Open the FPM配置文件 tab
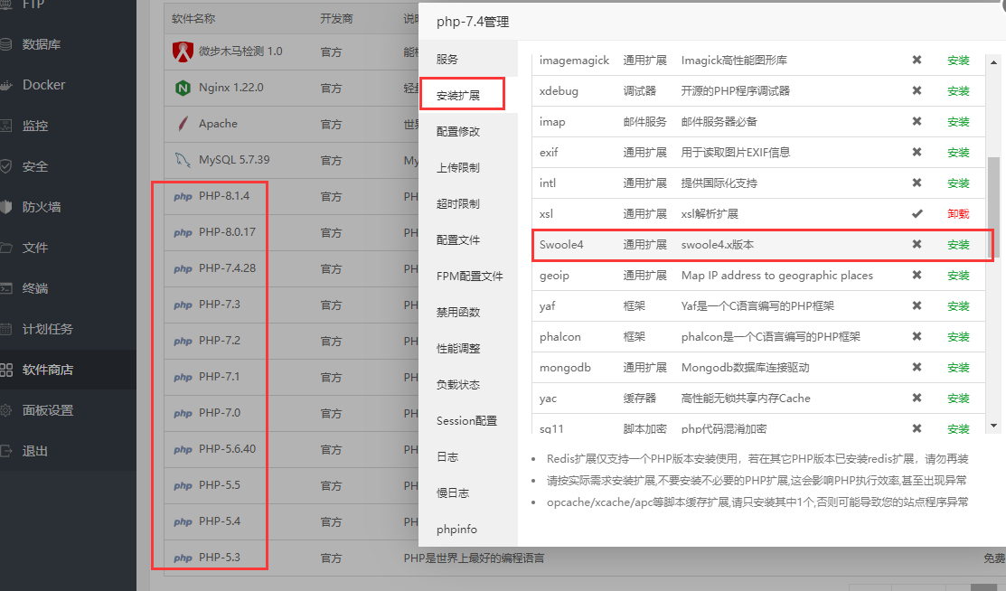Viewport: 1006px width, 591px height. click(469, 276)
